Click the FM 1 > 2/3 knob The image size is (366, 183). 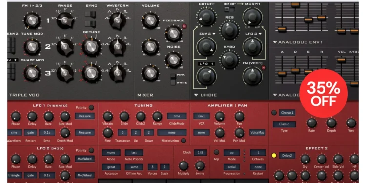tap(32, 20)
